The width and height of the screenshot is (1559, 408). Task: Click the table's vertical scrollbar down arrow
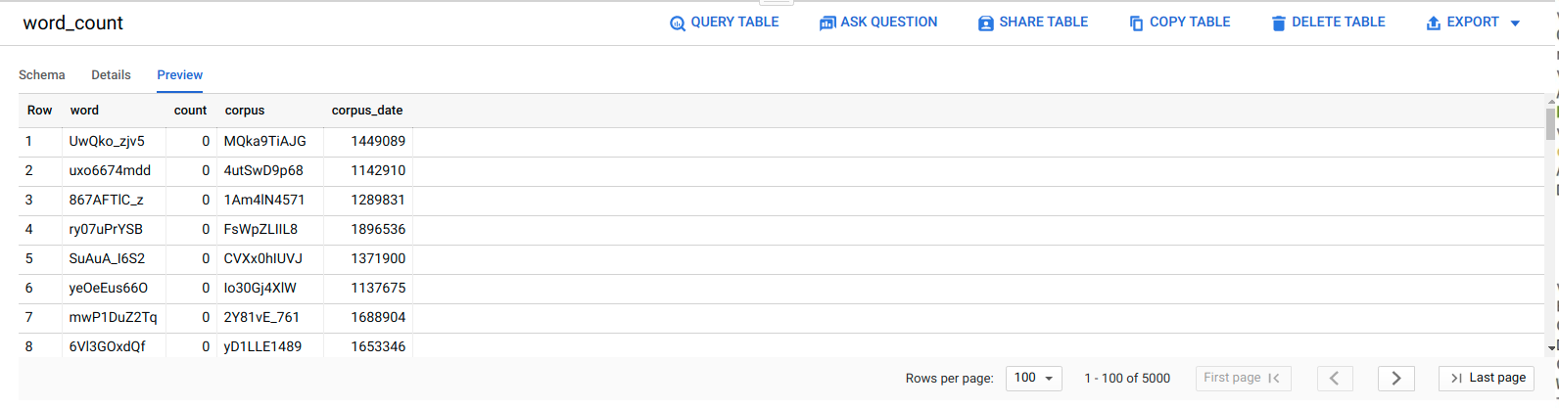click(x=1551, y=347)
